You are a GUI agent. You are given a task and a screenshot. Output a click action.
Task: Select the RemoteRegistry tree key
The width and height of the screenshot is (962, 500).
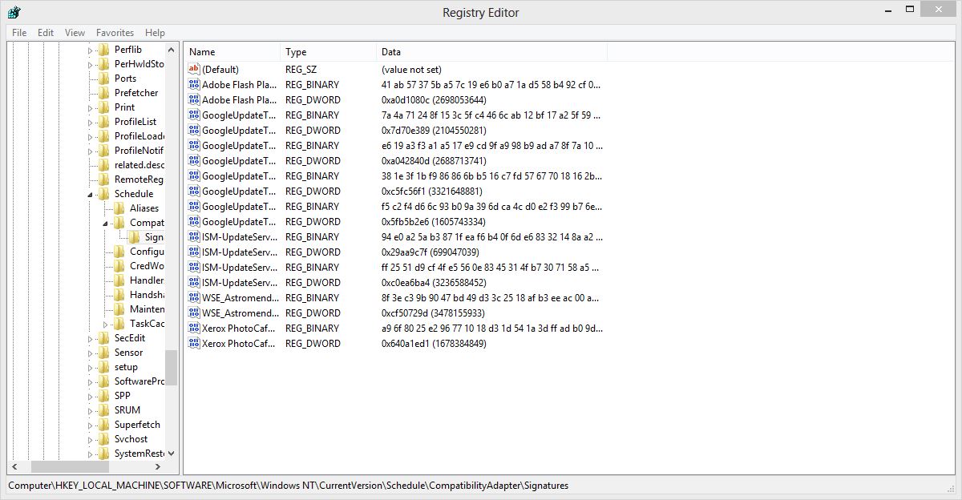click(x=139, y=179)
